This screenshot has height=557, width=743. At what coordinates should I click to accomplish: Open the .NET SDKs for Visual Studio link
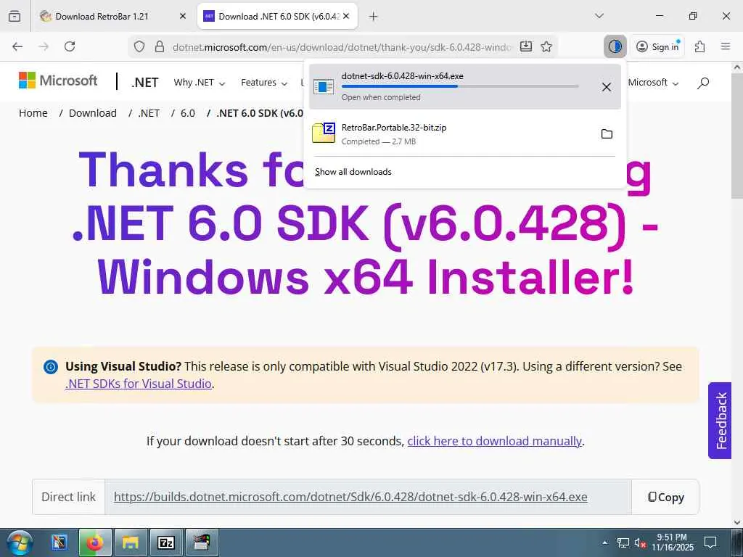[x=139, y=384]
